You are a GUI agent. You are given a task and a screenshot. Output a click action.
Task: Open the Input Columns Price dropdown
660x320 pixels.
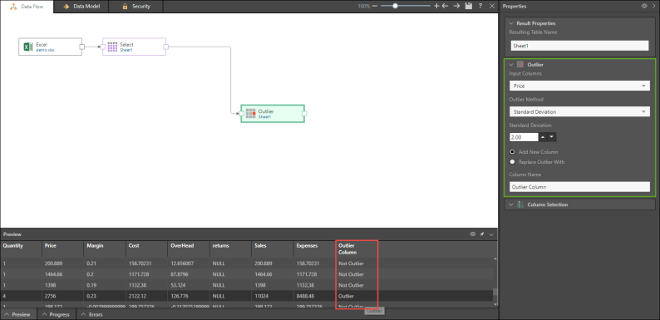pyautogui.click(x=579, y=86)
